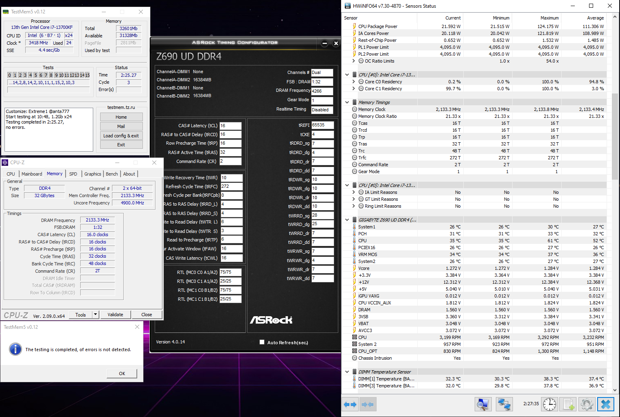Collapse the Memory Timings sensor group
620x417 pixels.
[x=347, y=102]
